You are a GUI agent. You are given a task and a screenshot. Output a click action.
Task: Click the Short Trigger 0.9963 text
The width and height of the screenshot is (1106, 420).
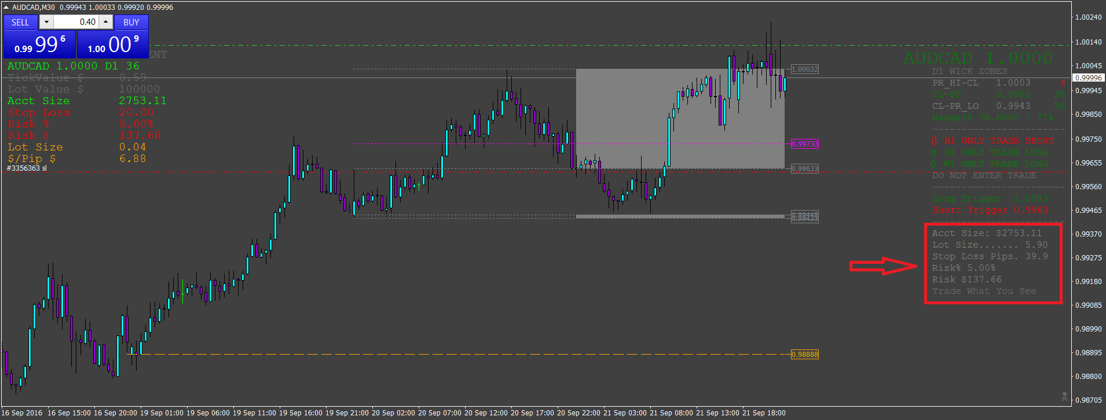tap(990, 210)
